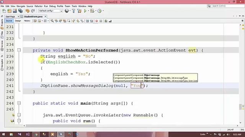245x137 pixels.
Task: Click the Search field
Action: pyautogui.click(x=225, y=6)
